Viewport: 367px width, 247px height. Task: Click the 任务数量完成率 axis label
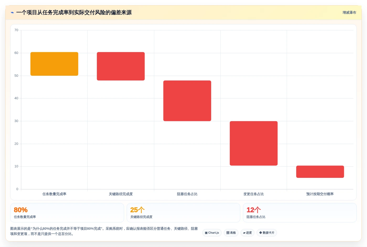click(x=54, y=194)
